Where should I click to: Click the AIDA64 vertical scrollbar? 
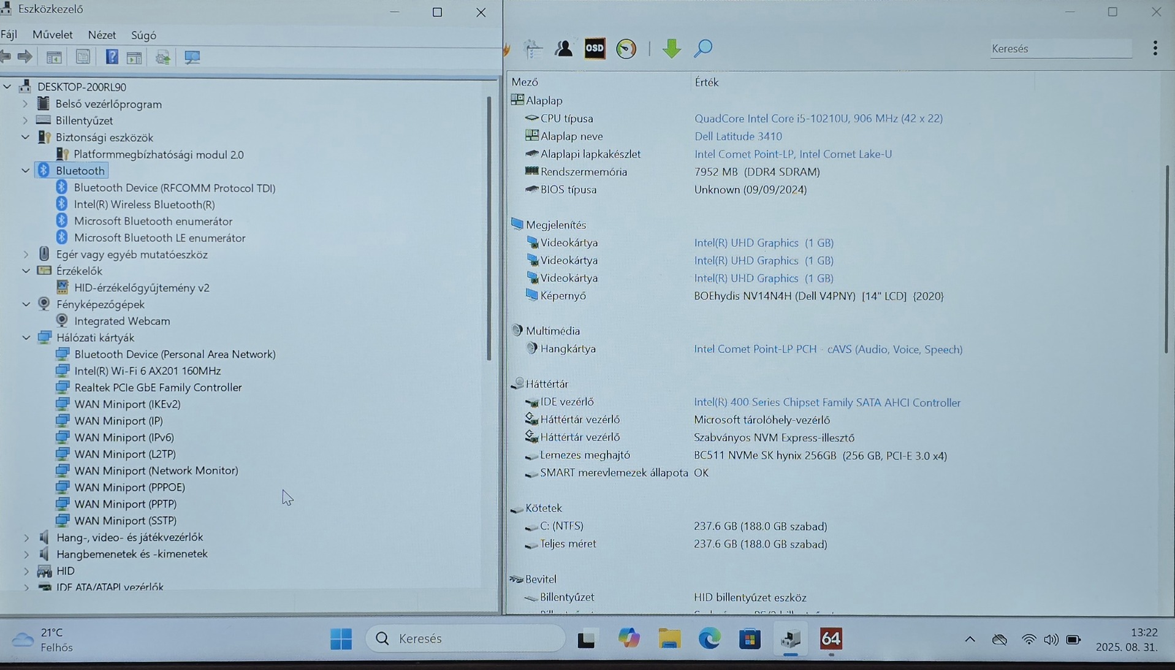1166,259
